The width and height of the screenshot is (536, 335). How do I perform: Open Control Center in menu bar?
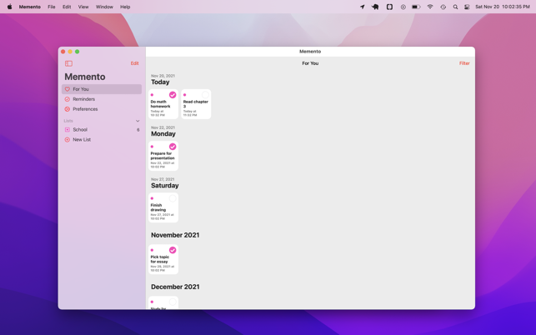coord(467,7)
